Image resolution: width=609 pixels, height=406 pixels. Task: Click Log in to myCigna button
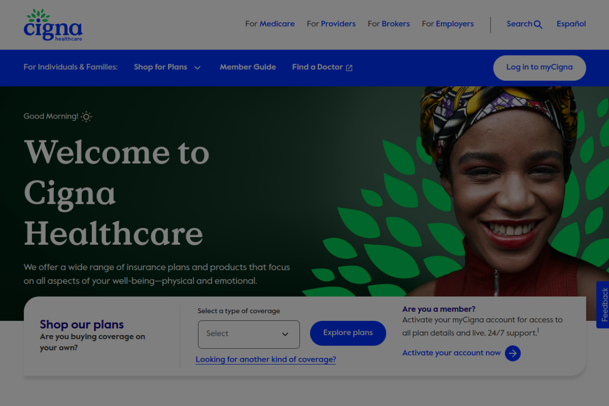coord(540,68)
